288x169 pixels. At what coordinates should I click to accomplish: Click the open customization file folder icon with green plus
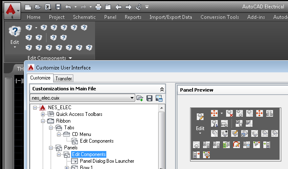(x=140, y=98)
